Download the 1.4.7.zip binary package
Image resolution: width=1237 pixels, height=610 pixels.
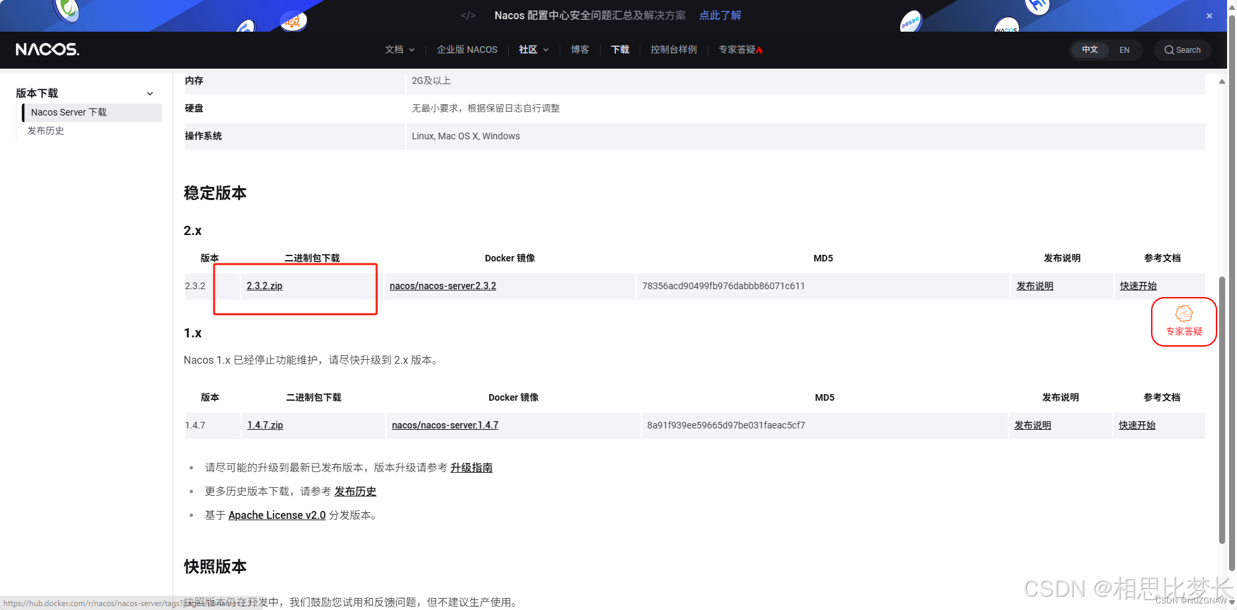click(x=265, y=425)
